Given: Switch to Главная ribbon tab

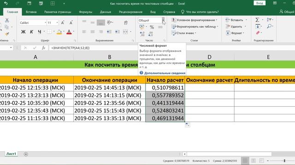Looking at the screenshot, I should click(x=12, y=12).
